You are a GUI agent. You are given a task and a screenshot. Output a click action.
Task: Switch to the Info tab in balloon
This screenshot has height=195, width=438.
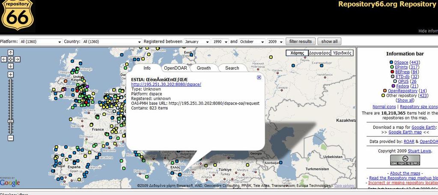(x=147, y=68)
